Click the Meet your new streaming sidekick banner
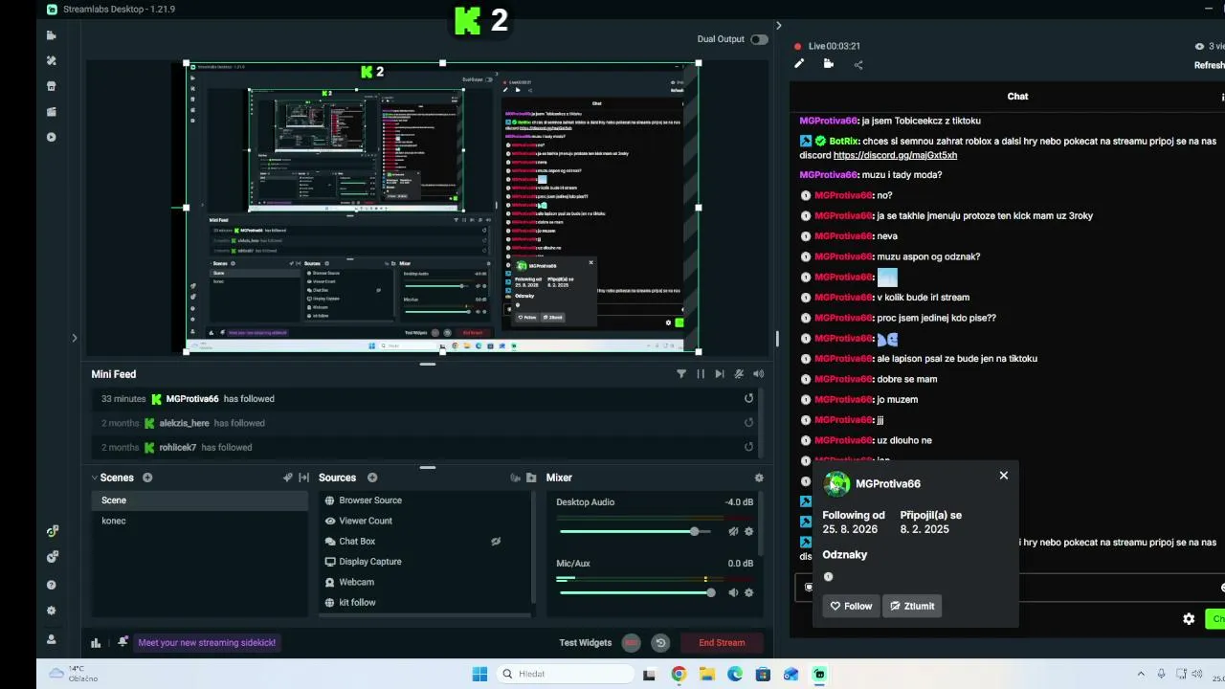This screenshot has height=689, width=1225. [x=207, y=643]
